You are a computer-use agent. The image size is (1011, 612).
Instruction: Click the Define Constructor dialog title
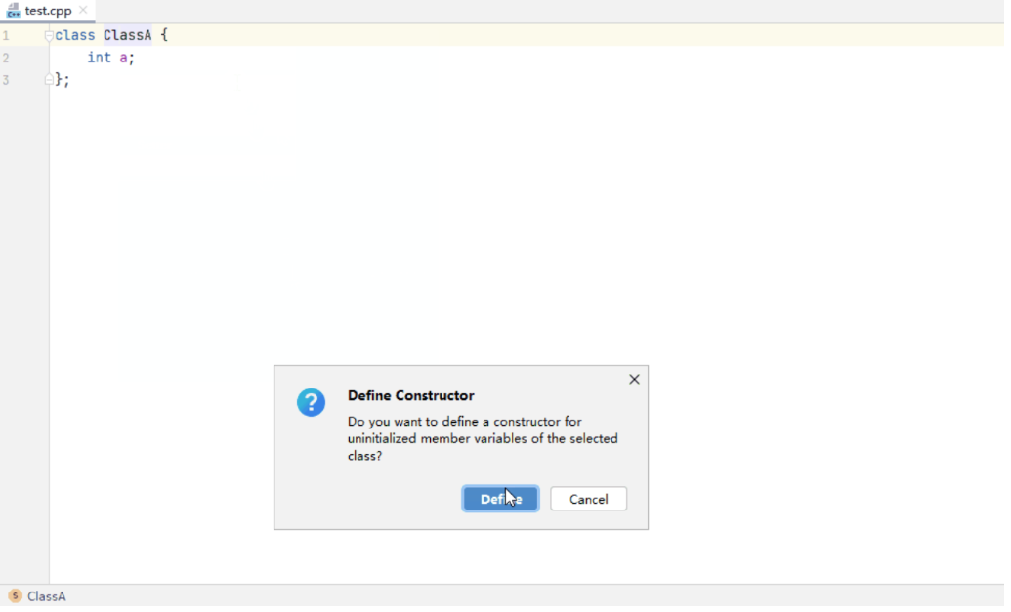coord(410,396)
